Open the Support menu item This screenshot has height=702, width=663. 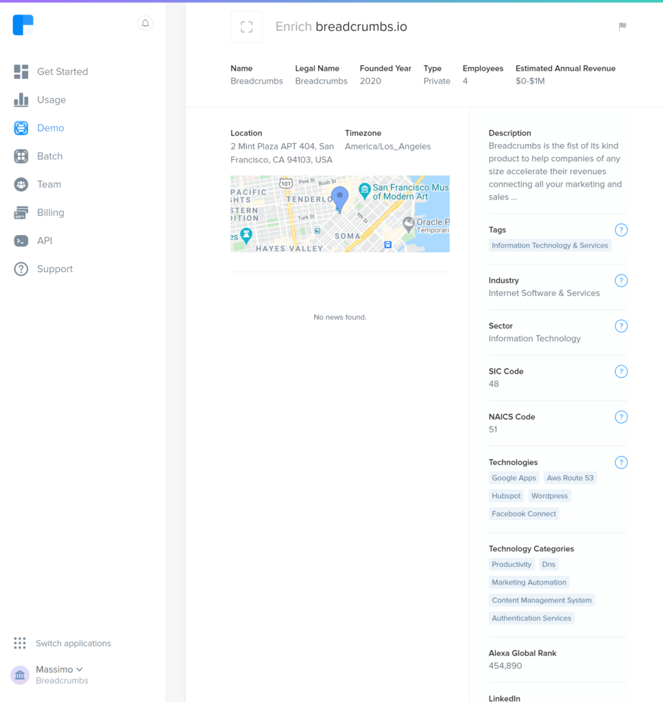tap(55, 269)
